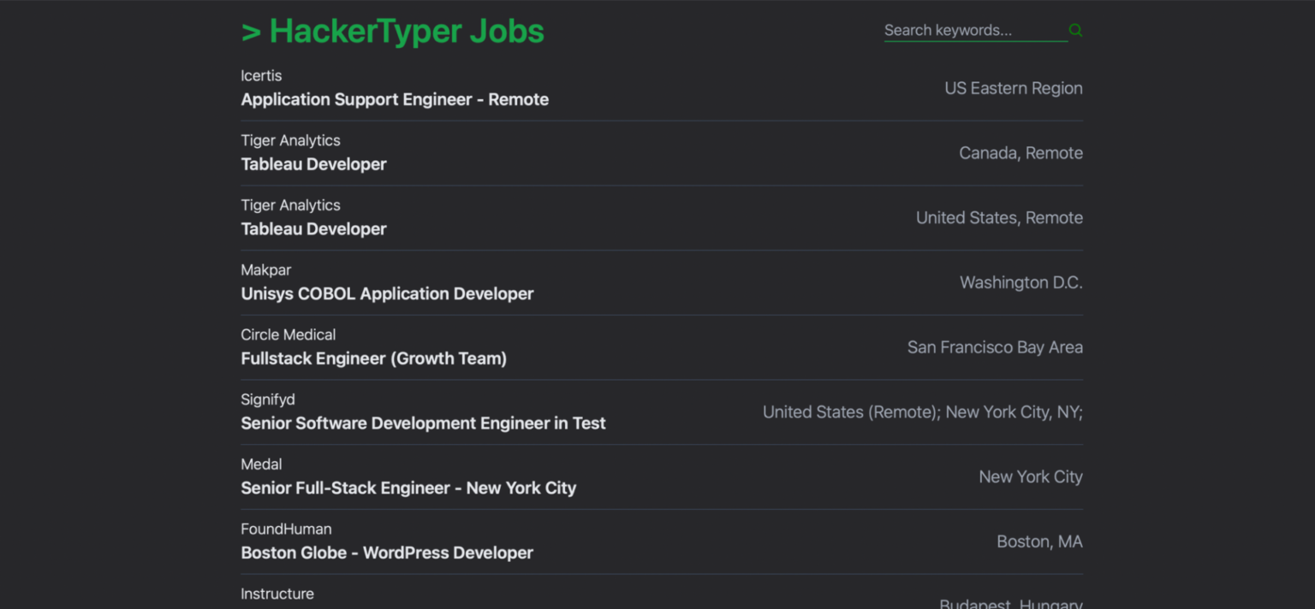The width and height of the screenshot is (1315, 609).
Task: Open the HackerTyper Jobs header link
Action: [x=393, y=32]
